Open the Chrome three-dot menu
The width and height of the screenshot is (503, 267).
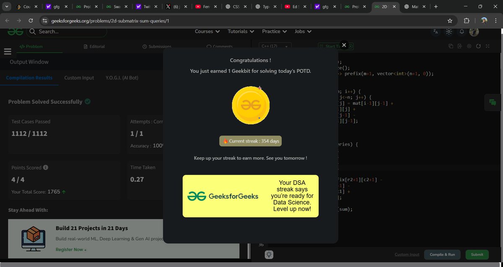[x=496, y=21]
